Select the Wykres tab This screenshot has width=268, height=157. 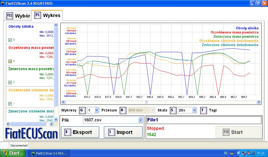coord(47,15)
